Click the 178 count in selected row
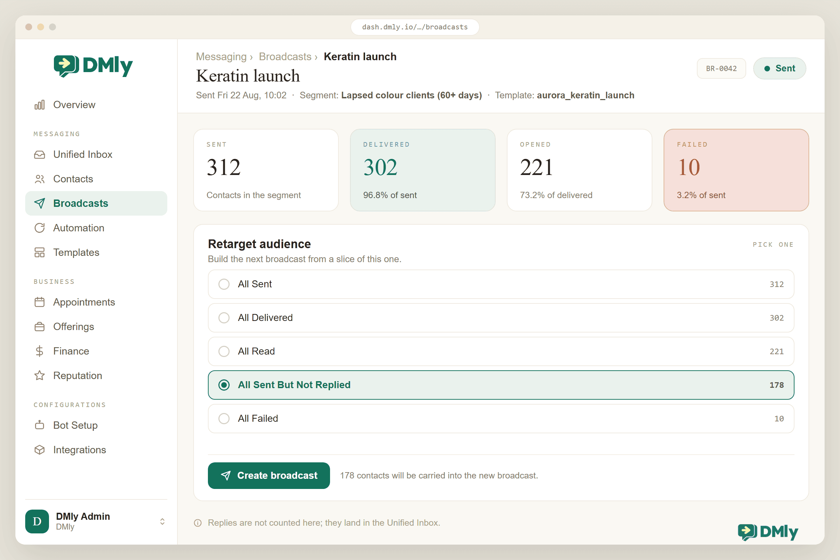 (777, 385)
